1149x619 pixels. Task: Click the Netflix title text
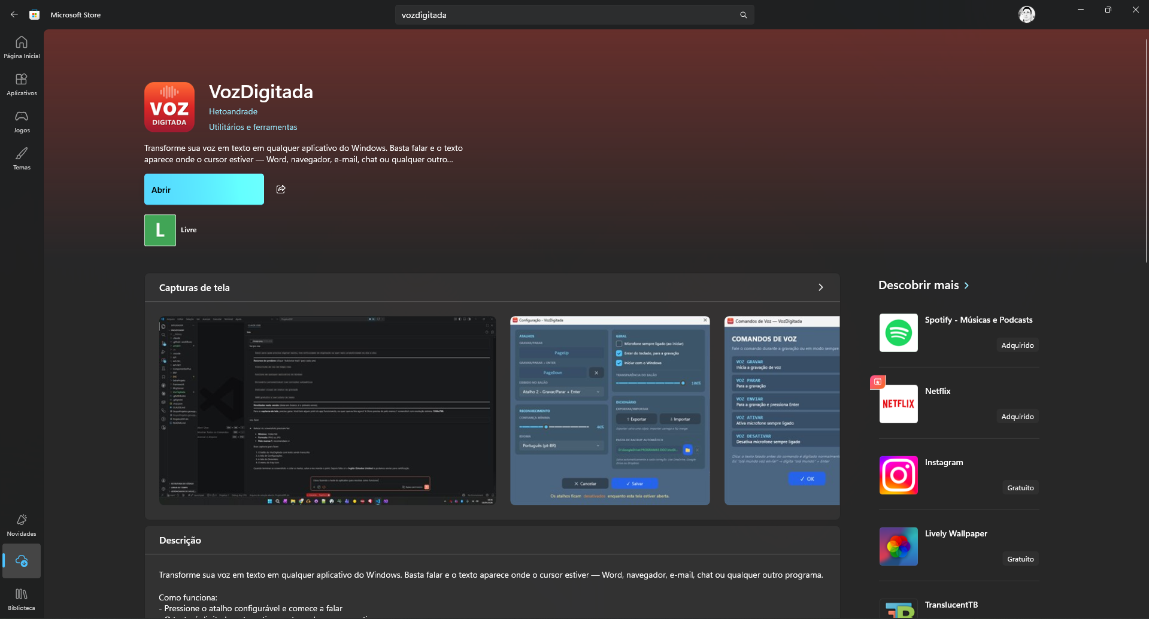[x=938, y=391]
